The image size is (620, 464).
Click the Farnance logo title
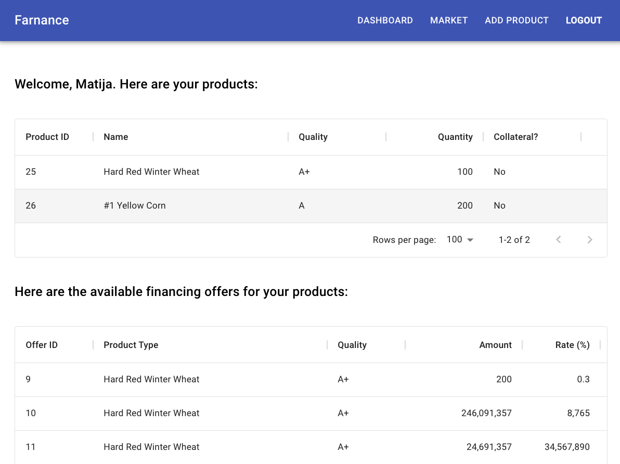(x=42, y=20)
